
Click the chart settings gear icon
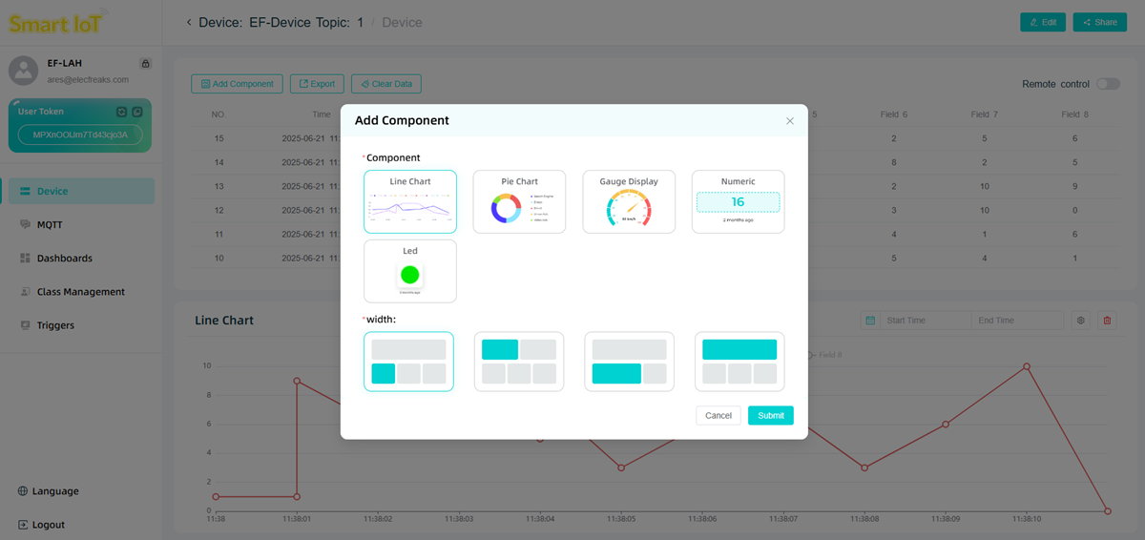click(x=1081, y=321)
